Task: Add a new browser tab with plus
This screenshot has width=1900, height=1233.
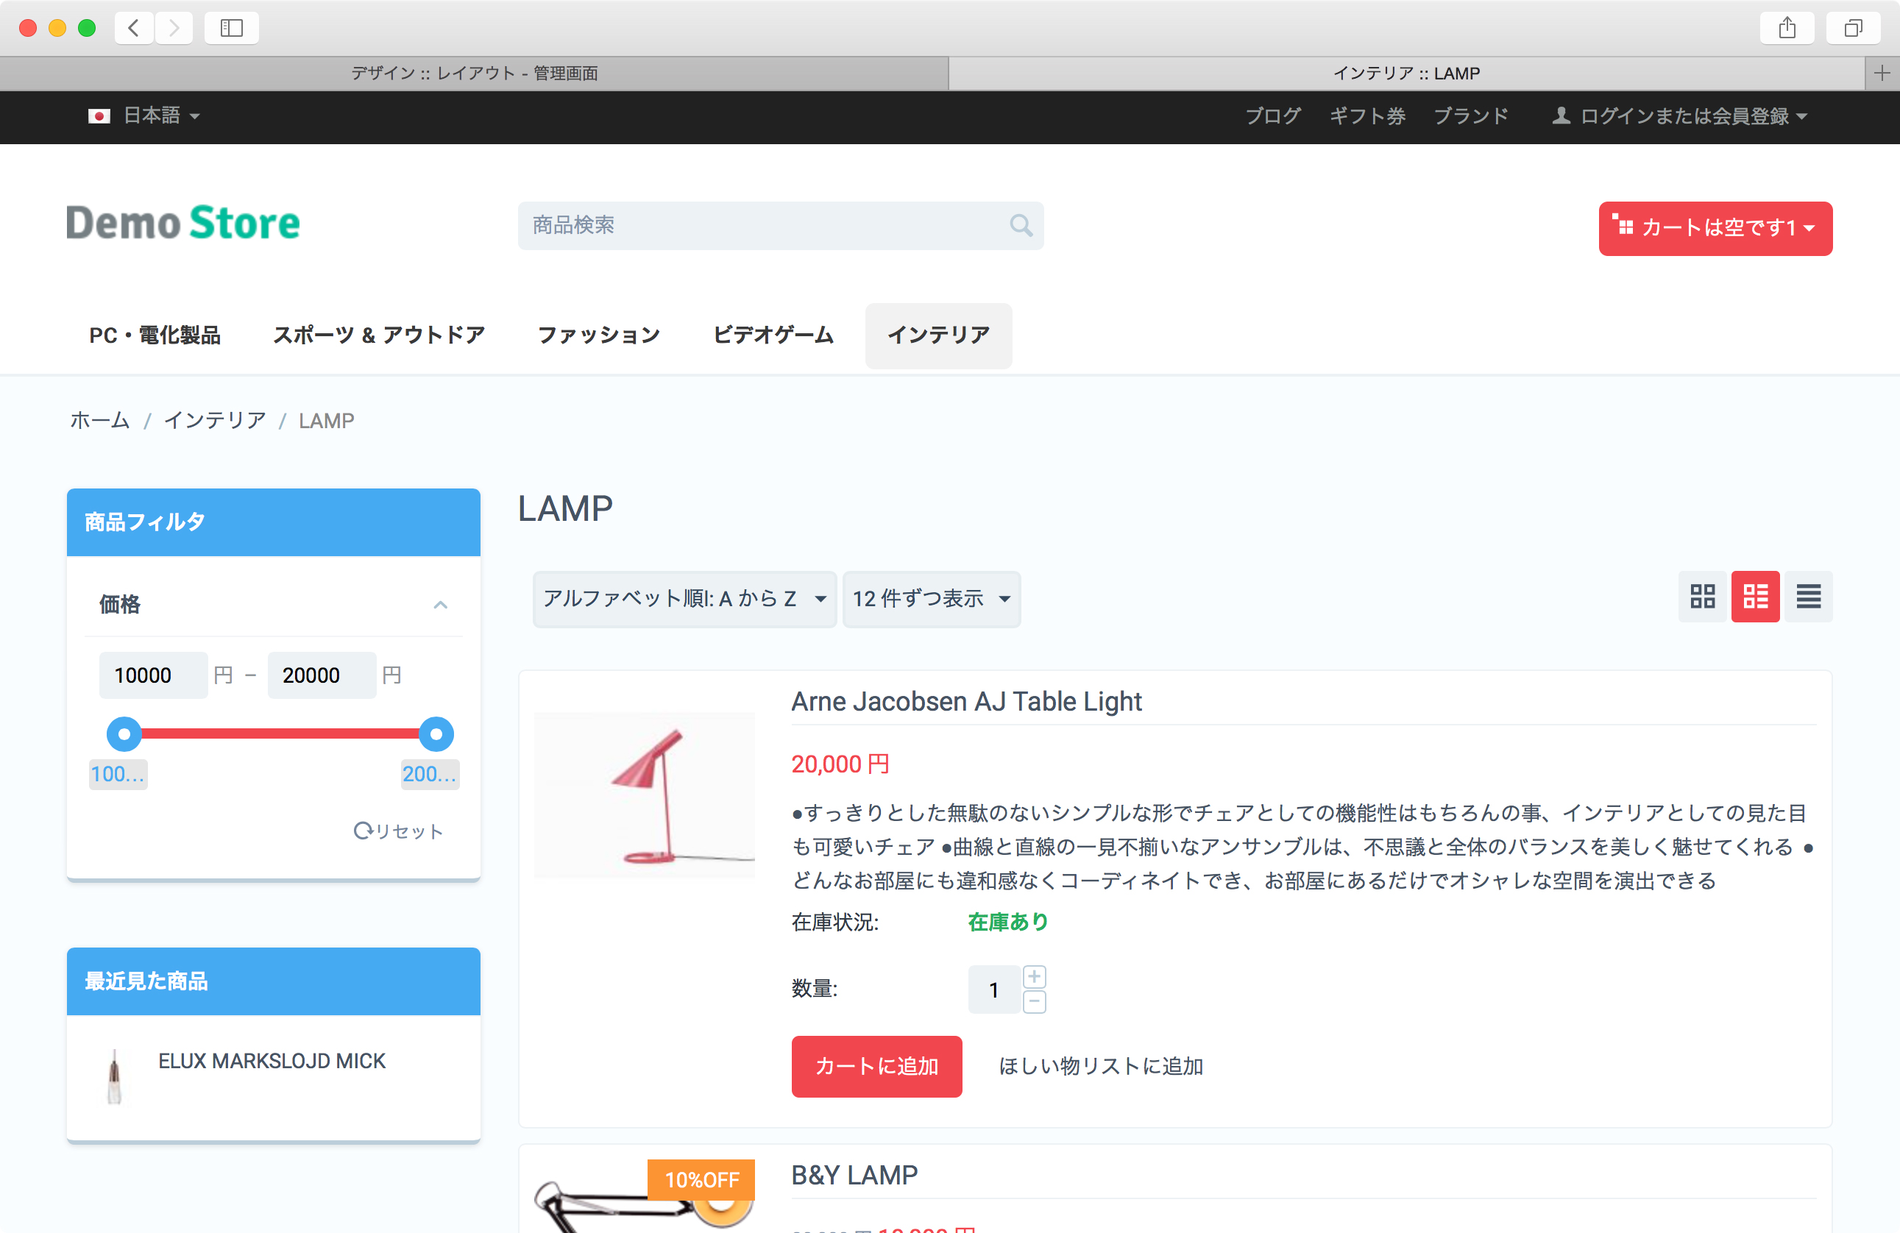Action: point(1882,74)
